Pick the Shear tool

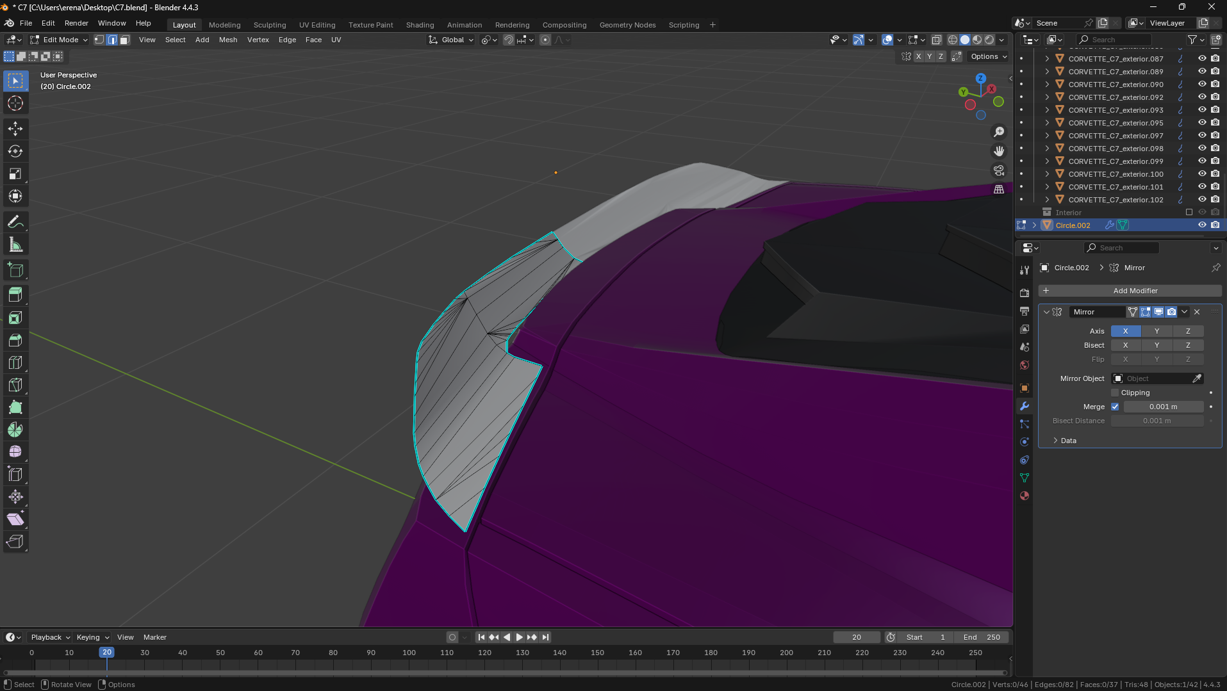(15, 519)
